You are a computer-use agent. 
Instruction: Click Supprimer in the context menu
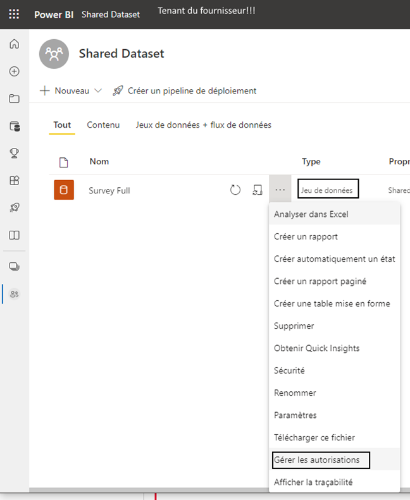point(334,326)
